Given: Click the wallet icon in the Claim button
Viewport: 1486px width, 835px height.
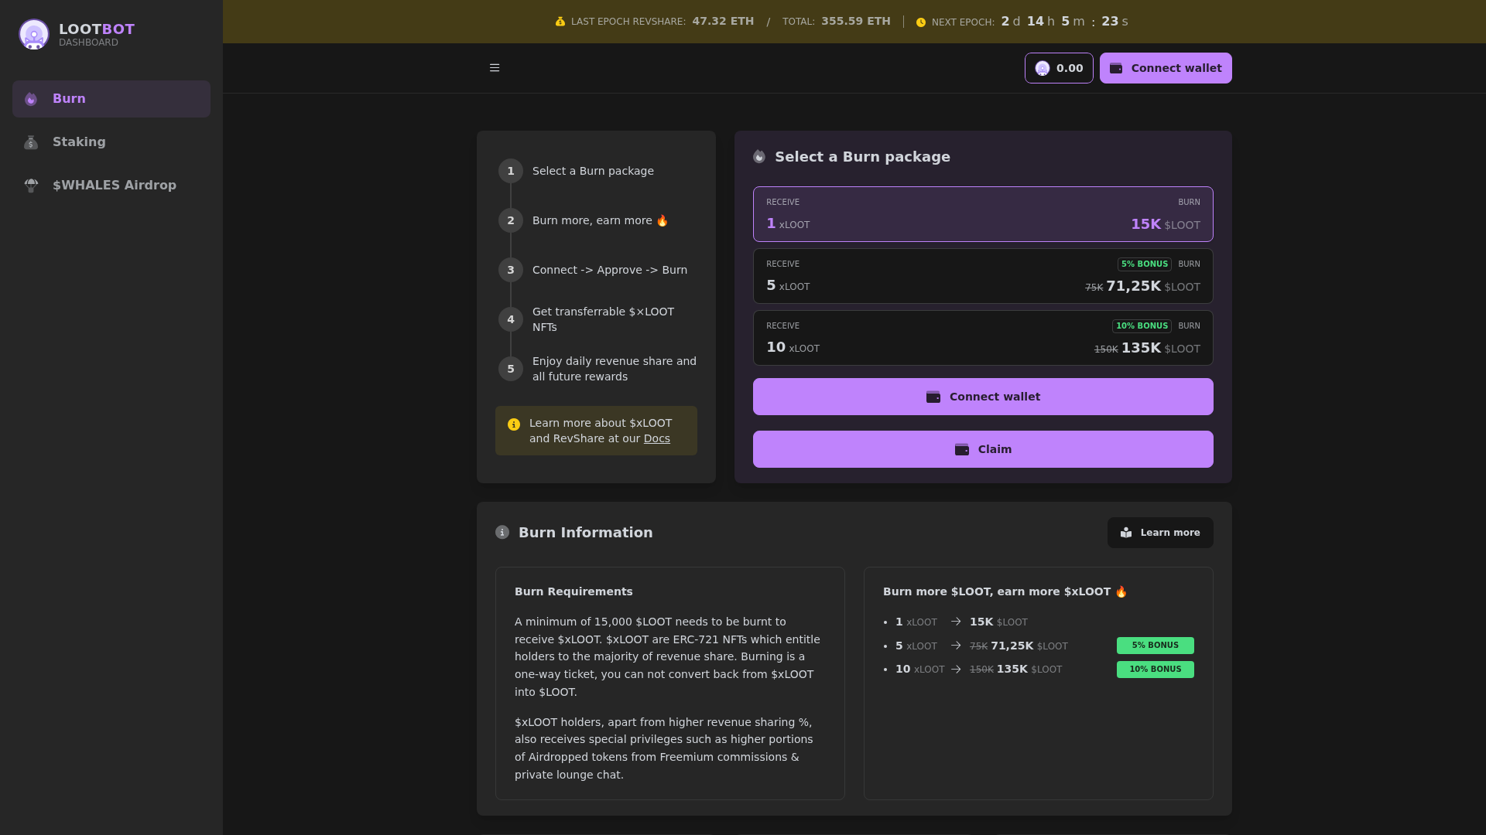Looking at the screenshot, I should pos(962,449).
